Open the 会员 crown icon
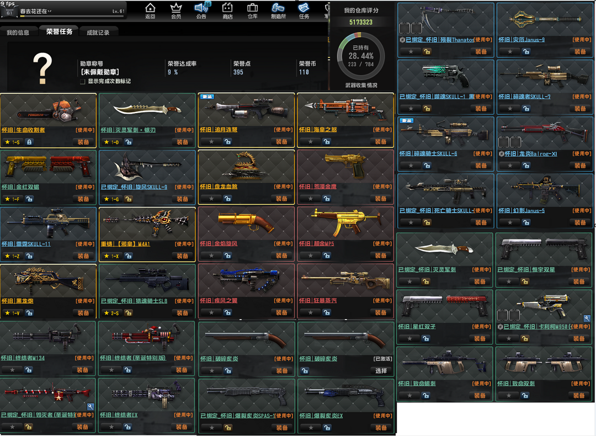The height and width of the screenshot is (436, 596). 176,10
